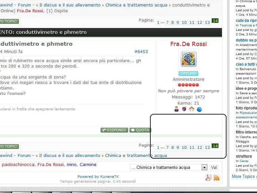Click the gift birthday icon under Karma
257x193 pixels.
(184, 109)
